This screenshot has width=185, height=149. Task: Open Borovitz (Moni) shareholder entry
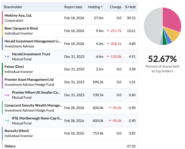pos(17,131)
